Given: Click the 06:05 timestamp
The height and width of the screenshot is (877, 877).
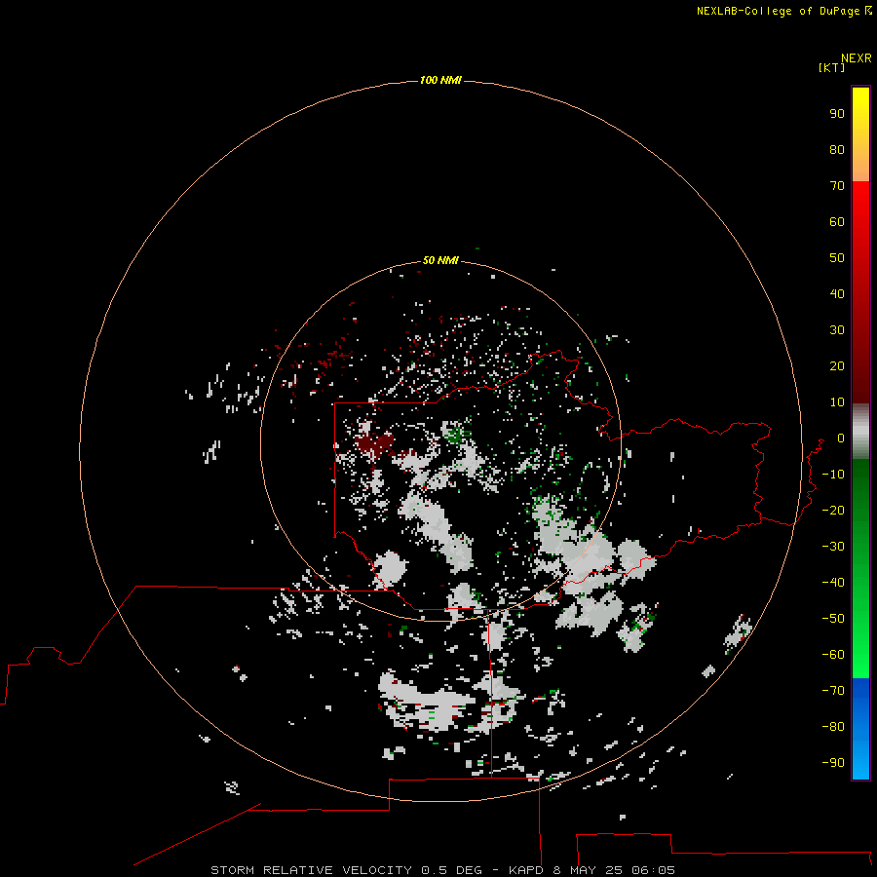Looking at the screenshot, I should 653,870.
